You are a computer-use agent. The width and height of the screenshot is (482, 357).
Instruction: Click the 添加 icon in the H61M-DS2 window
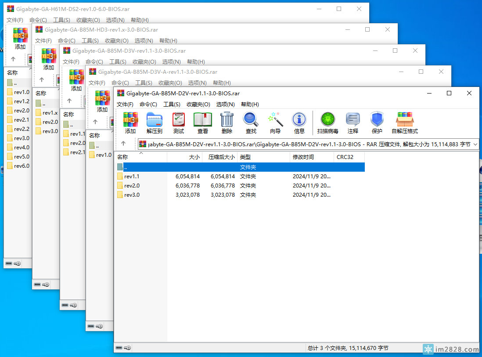coord(20,39)
